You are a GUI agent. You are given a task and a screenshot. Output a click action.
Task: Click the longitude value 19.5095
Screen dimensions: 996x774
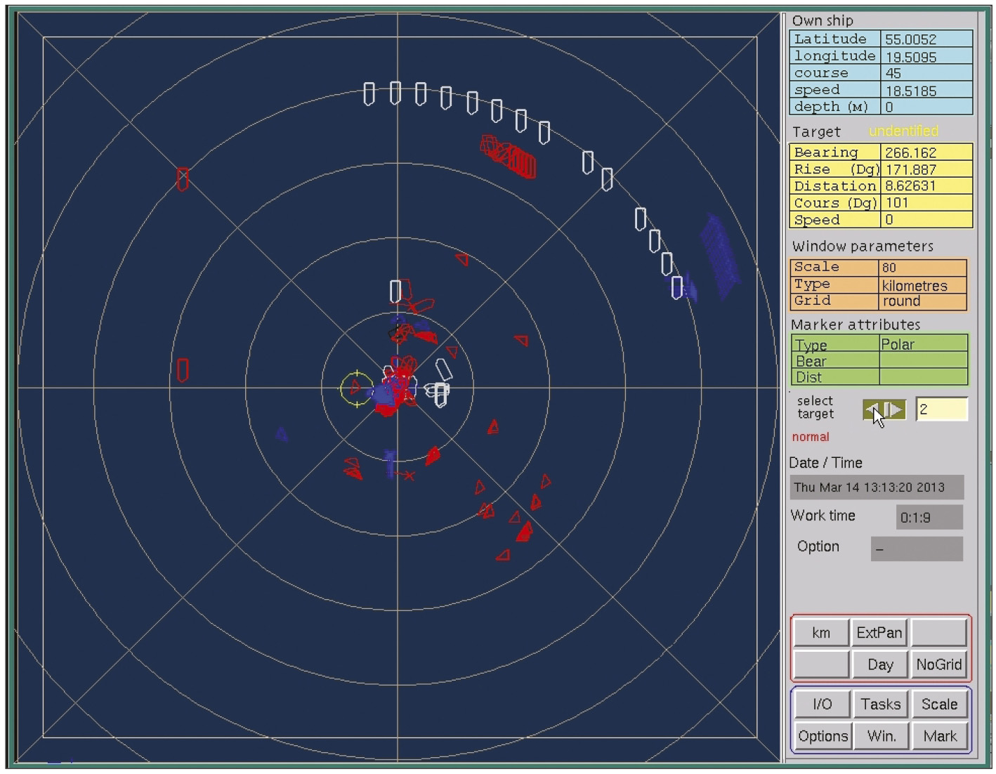point(926,56)
